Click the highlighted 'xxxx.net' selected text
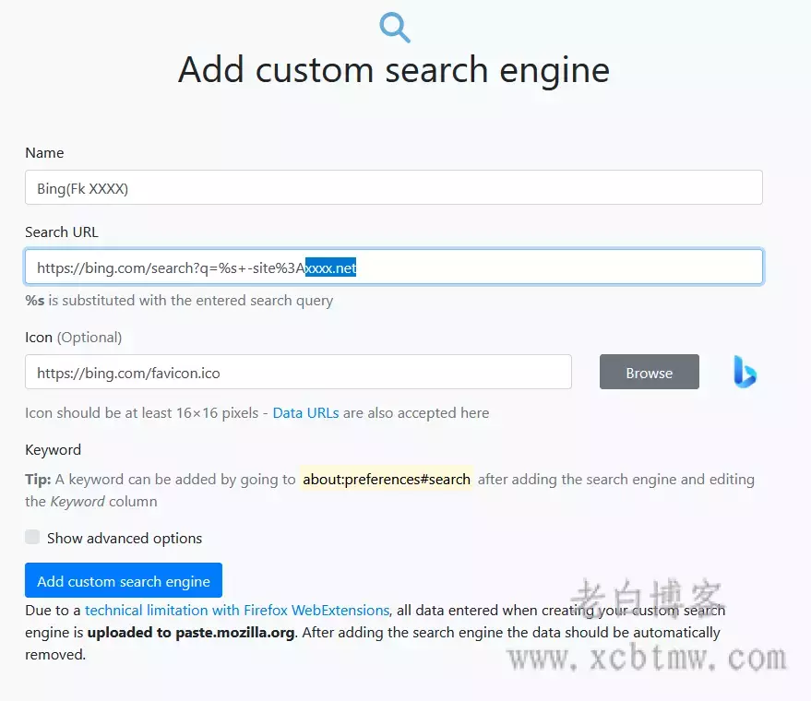Viewport: 811px width, 701px height. coord(330,268)
